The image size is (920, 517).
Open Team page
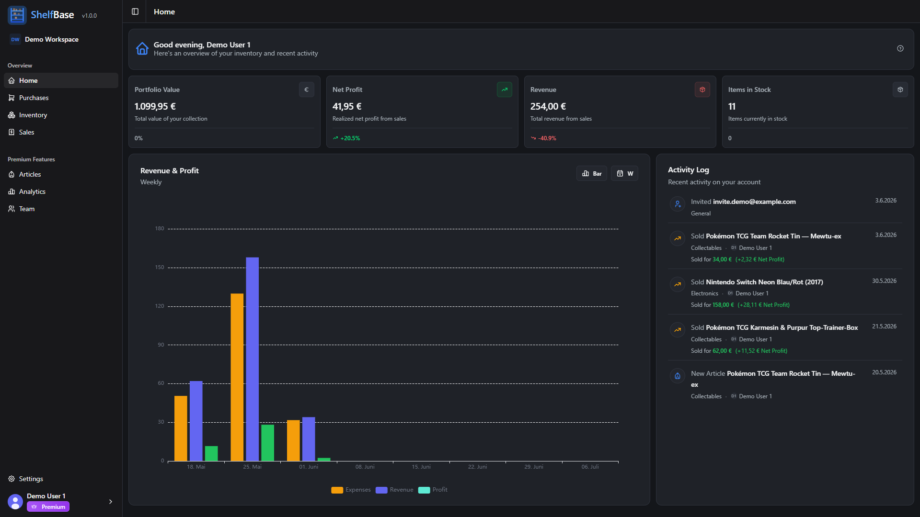click(61, 209)
